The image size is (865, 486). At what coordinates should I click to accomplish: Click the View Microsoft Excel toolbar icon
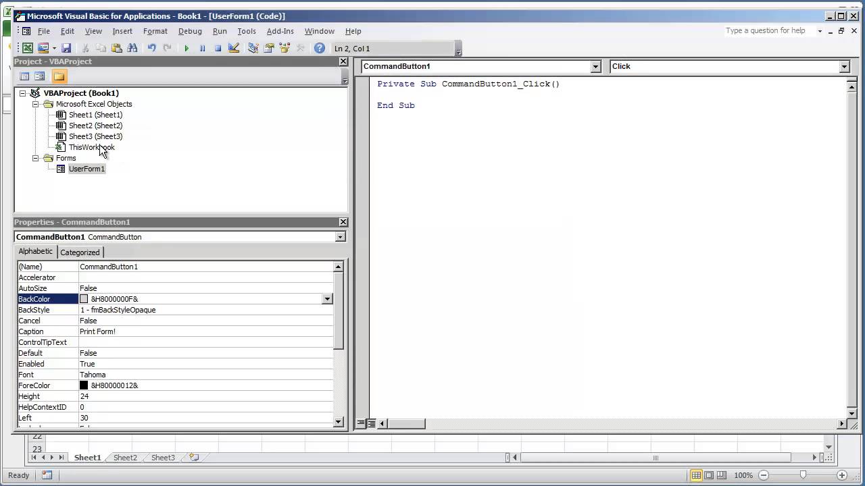(28, 48)
